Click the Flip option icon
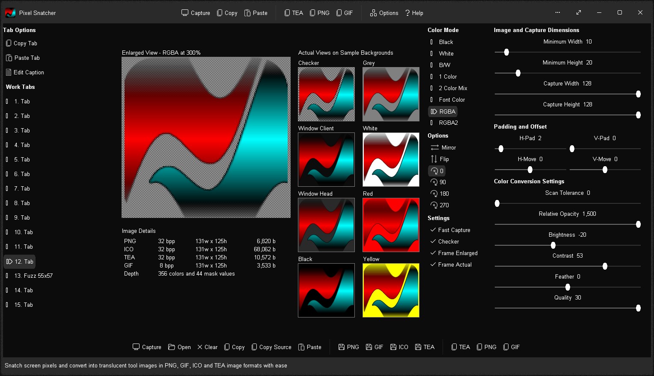The width and height of the screenshot is (654, 376). tap(434, 159)
